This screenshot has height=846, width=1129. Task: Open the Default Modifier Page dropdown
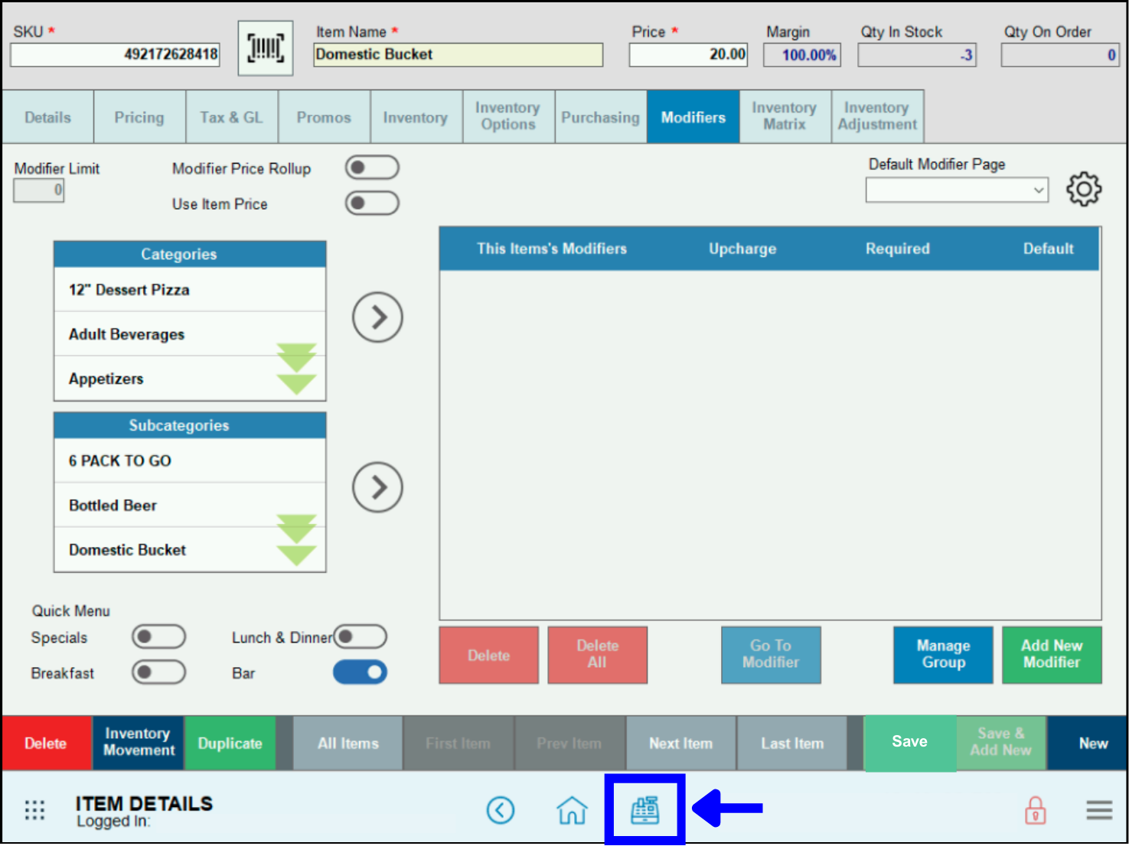click(x=956, y=190)
